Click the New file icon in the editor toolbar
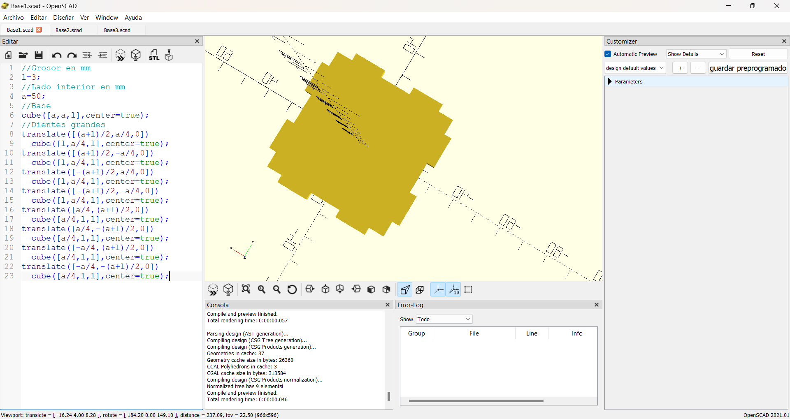This screenshot has height=419, width=790. (x=8, y=55)
